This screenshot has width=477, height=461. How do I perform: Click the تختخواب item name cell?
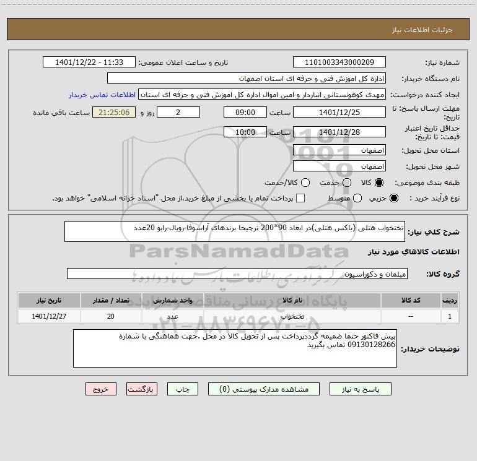click(292, 316)
